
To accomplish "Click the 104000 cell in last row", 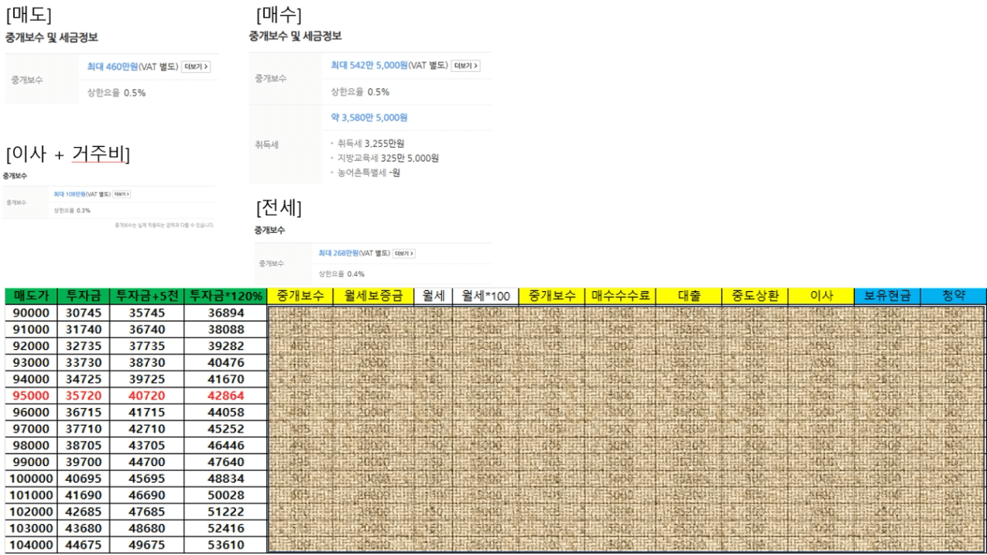I will (31, 545).
